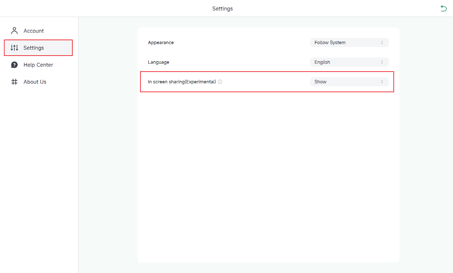Click the About Us hash icon
The image size is (453, 273).
point(14,81)
